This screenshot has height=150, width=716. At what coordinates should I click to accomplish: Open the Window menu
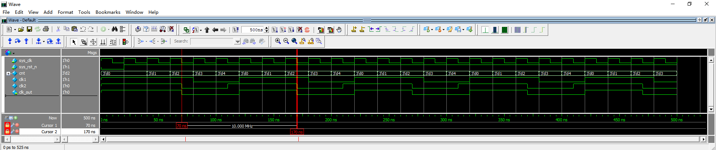[x=134, y=12]
